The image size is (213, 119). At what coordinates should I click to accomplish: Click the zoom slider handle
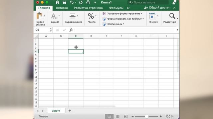146,116
